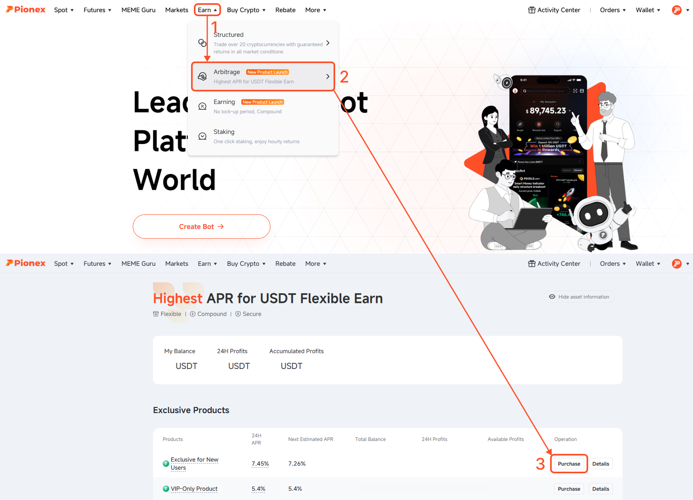693x500 pixels.
Task: Expand the More dropdown in top header
Action: (316, 10)
